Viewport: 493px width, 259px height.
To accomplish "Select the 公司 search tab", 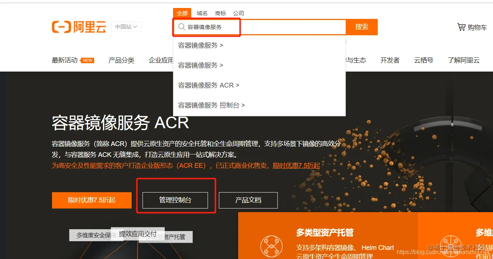I will (x=239, y=13).
